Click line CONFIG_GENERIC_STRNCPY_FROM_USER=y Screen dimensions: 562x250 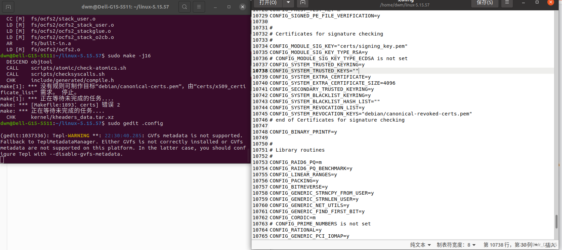322,193
